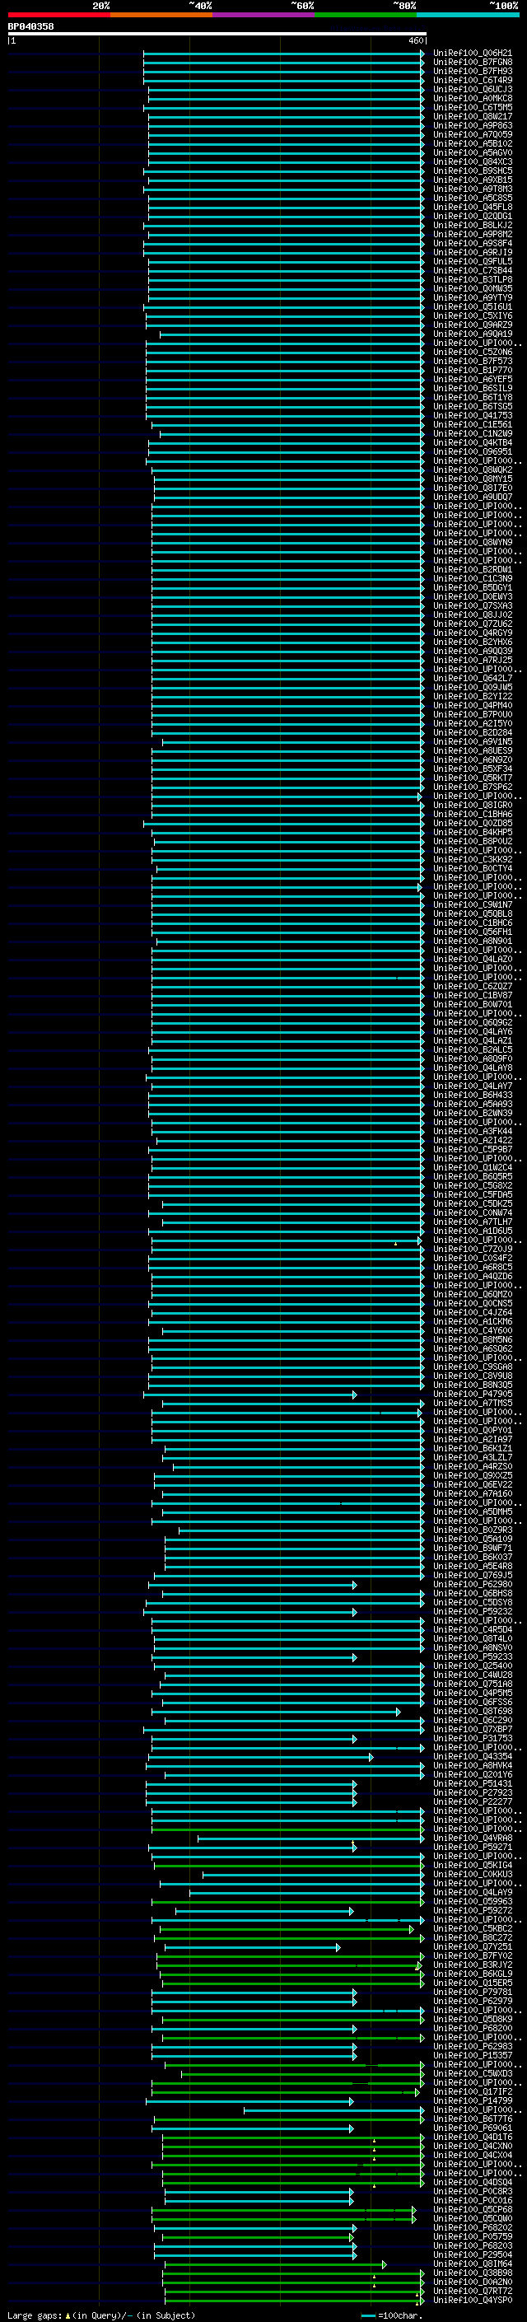
Task: Click hit label UniRef100_C9SGA8
Action: [x=472, y=1367]
